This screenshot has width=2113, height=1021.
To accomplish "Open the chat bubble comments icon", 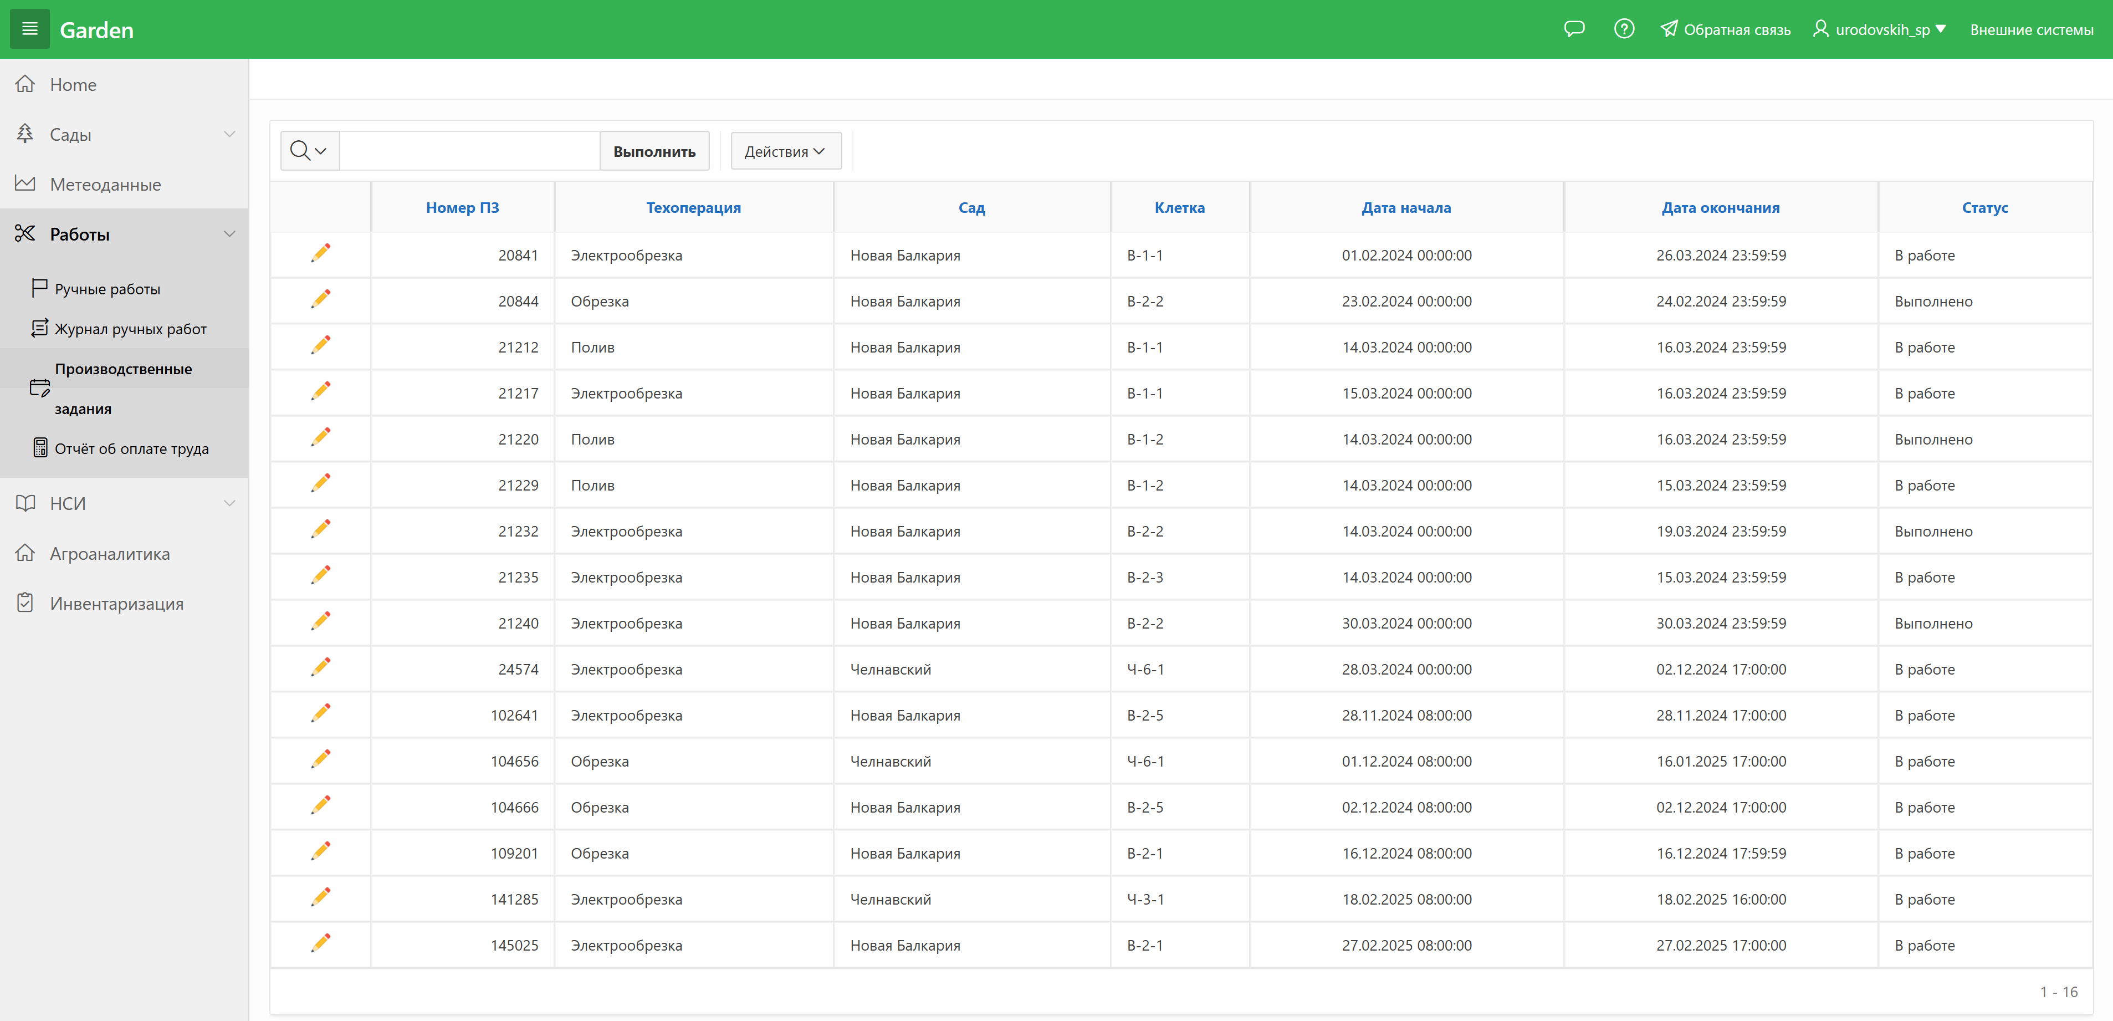I will point(1573,29).
